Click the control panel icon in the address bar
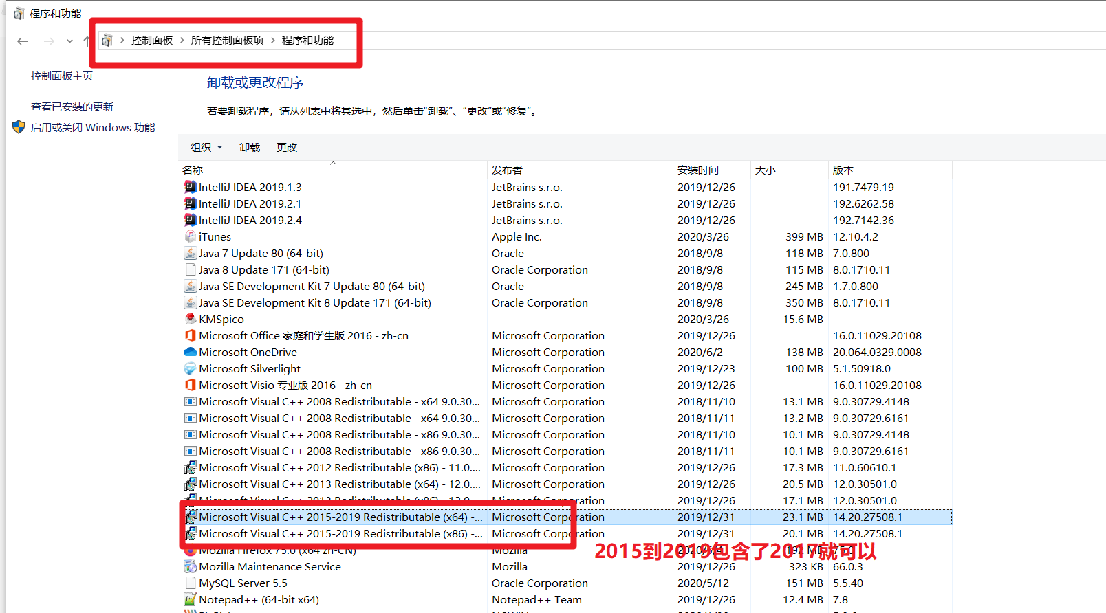The height and width of the screenshot is (613, 1106). (x=107, y=41)
